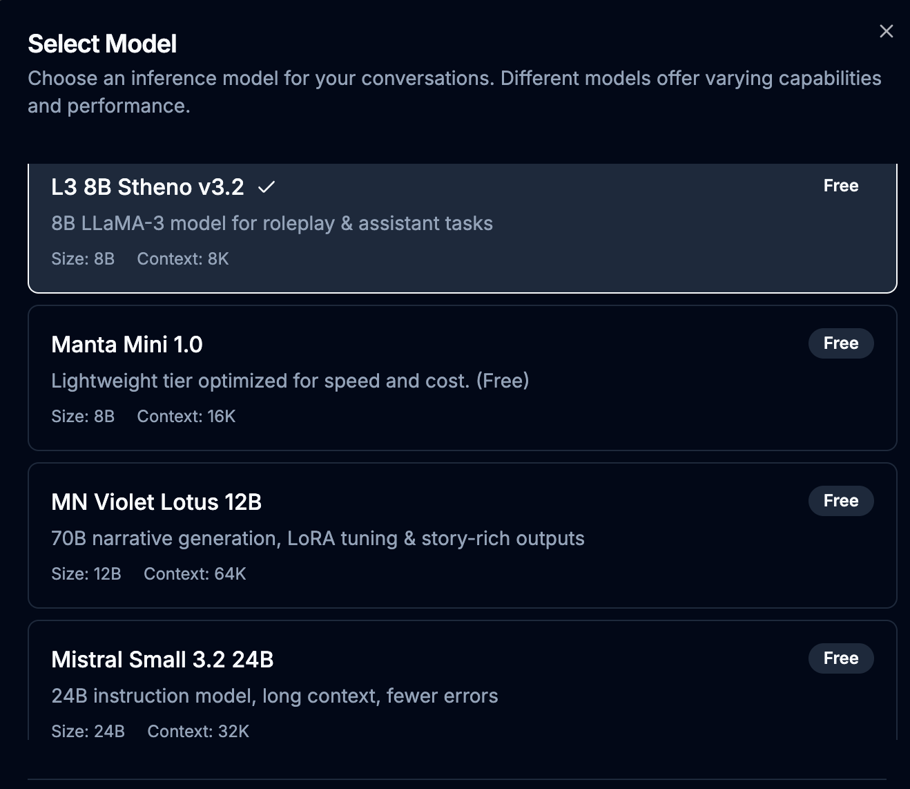
Task: Click the "Lightweight tier optimized for speed" description
Action: pyautogui.click(x=290, y=381)
